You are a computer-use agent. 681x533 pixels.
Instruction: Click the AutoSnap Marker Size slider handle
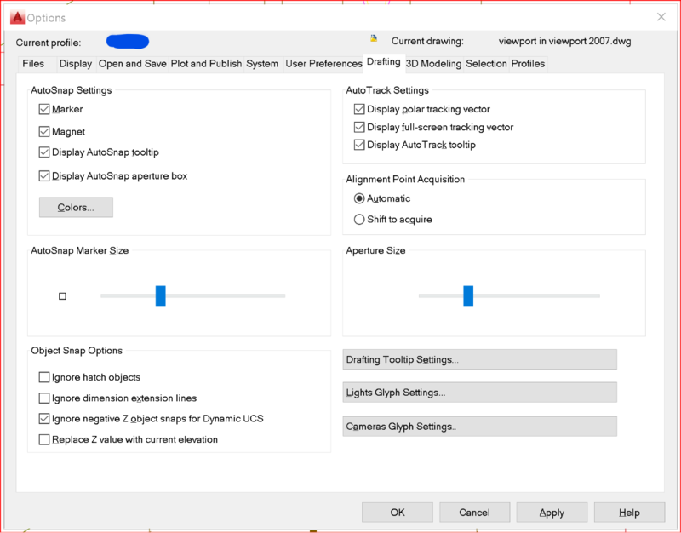tap(160, 295)
